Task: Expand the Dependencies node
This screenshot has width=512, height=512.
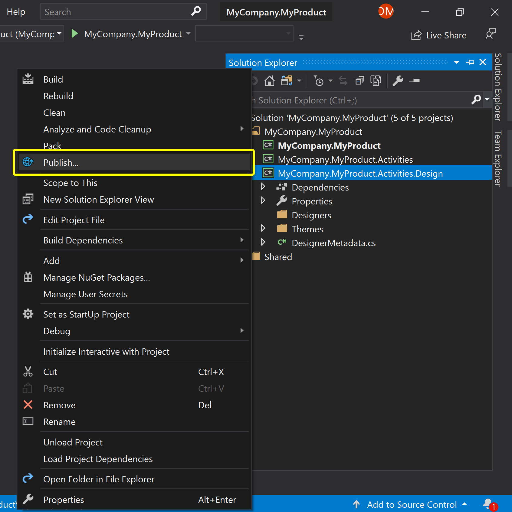Action: [263, 187]
